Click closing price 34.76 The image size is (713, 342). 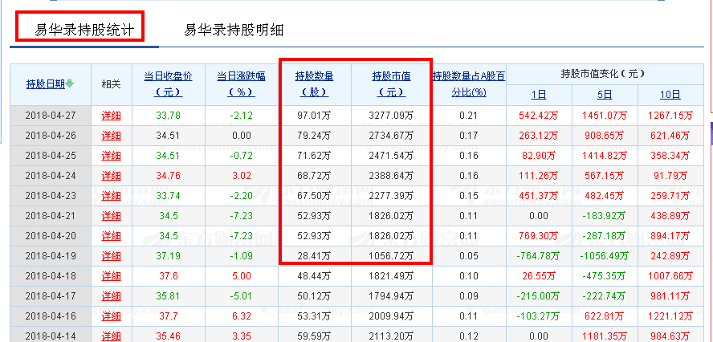pos(169,176)
